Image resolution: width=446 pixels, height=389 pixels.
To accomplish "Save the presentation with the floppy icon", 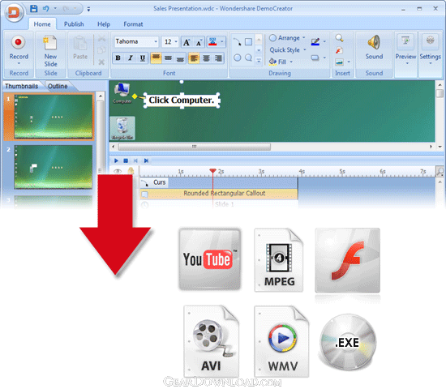I will (34, 9).
